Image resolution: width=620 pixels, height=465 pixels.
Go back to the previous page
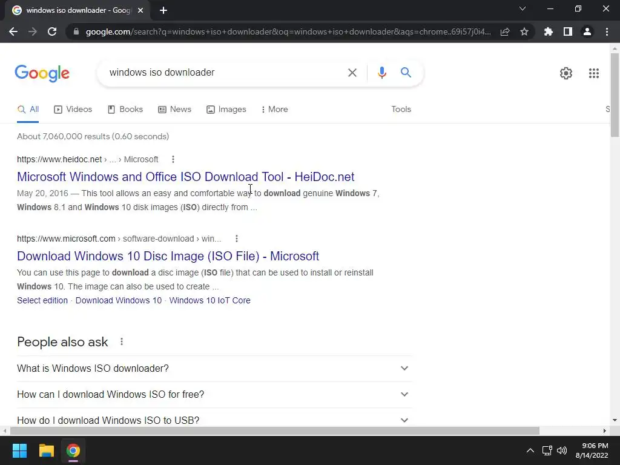click(13, 31)
